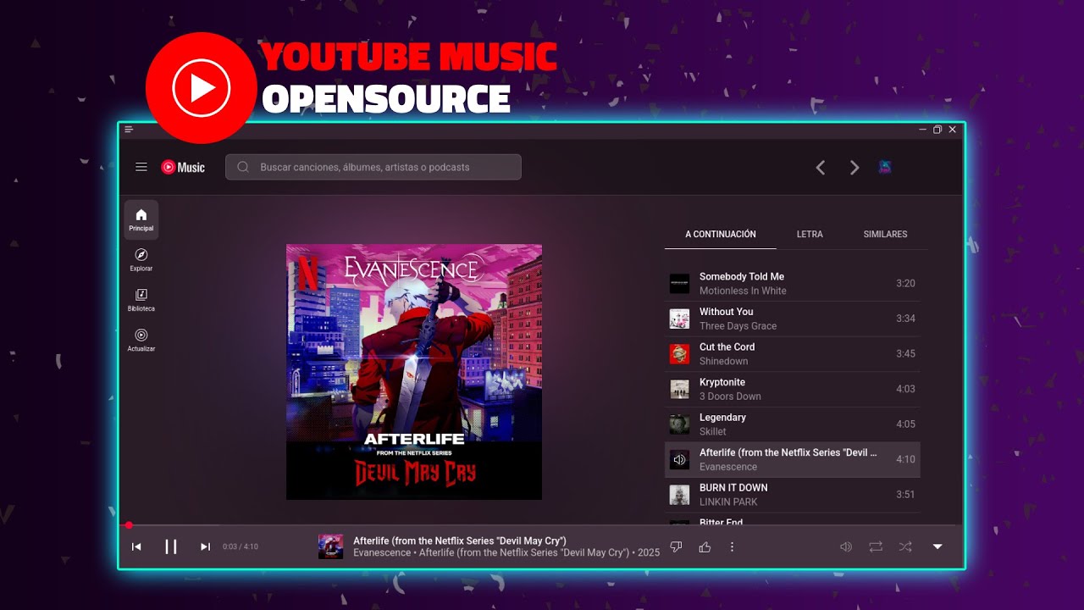1084x610 pixels.
Task: Open the Principal home section
Action: (141, 220)
